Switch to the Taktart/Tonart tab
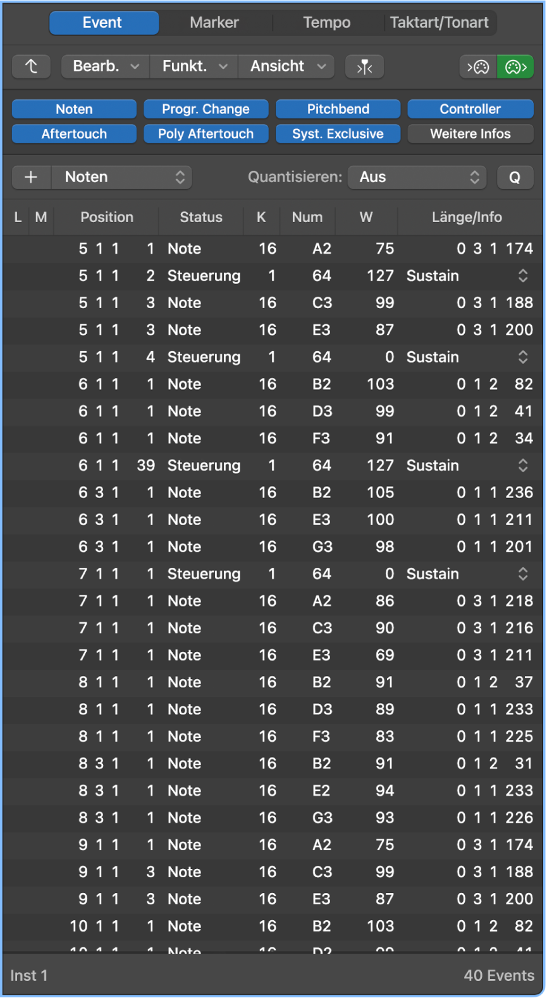 [439, 23]
